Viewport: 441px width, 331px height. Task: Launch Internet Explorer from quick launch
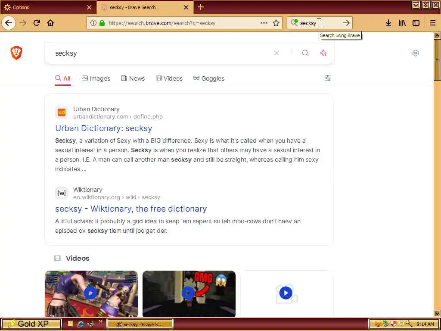[x=81, y=324]
